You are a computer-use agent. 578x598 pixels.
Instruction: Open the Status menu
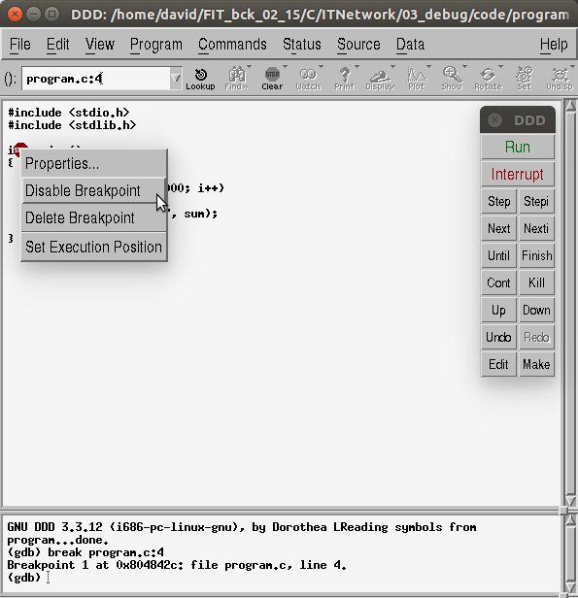302,45
